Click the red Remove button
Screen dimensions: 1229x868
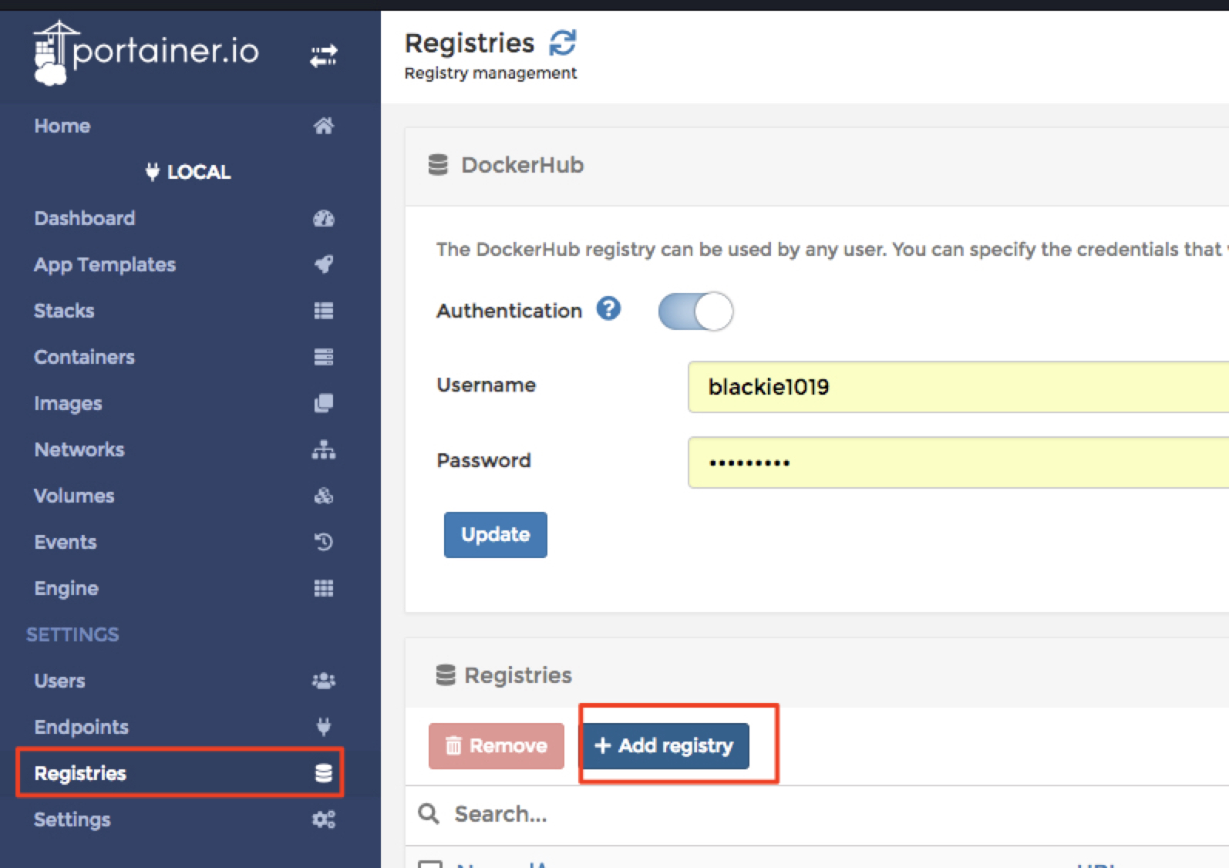[497, 745]
